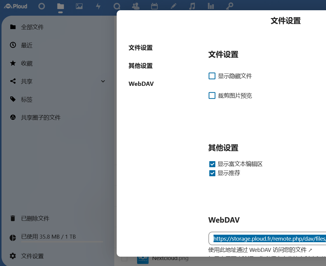Viewport: 326px width, 266px height.
Task: Click the Ploud logo
Action: click(16, 6)
